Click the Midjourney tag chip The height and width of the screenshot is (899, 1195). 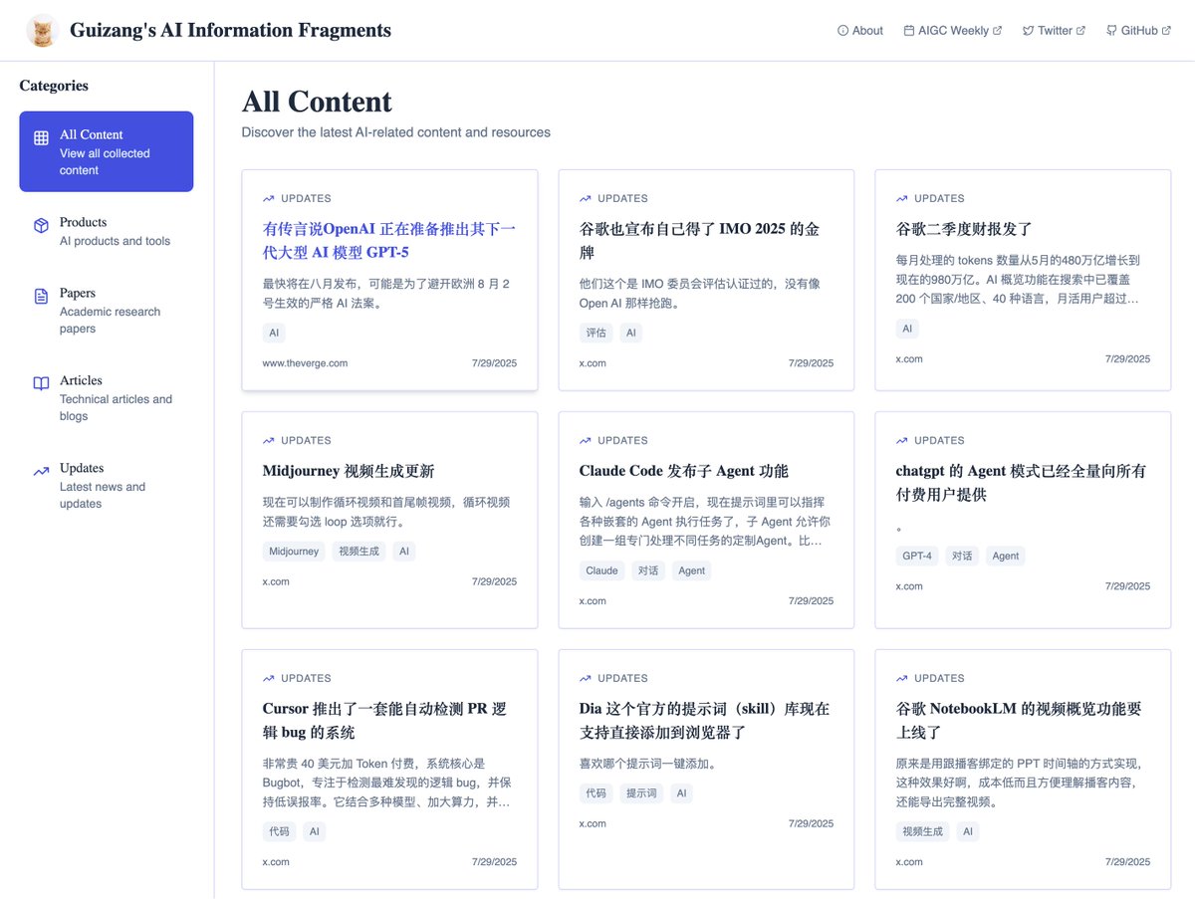tap(294, 551)
